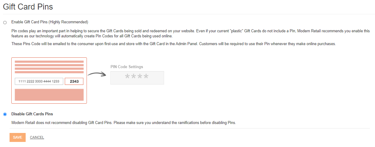This screenshot has width=375, height=147.
Task: Click the solid salmon block on card
Action: tap(49, 94)
